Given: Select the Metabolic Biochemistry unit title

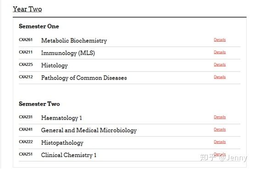Looking at the screenshot, I should pos(74,40).
